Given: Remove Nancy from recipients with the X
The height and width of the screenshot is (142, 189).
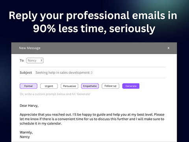Looking at the screenshot, I should [41, 60].
